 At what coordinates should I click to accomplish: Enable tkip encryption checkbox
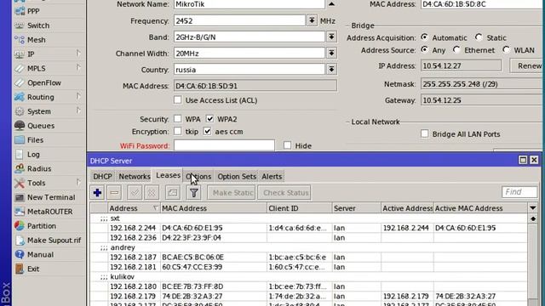(x=178, y=132)
